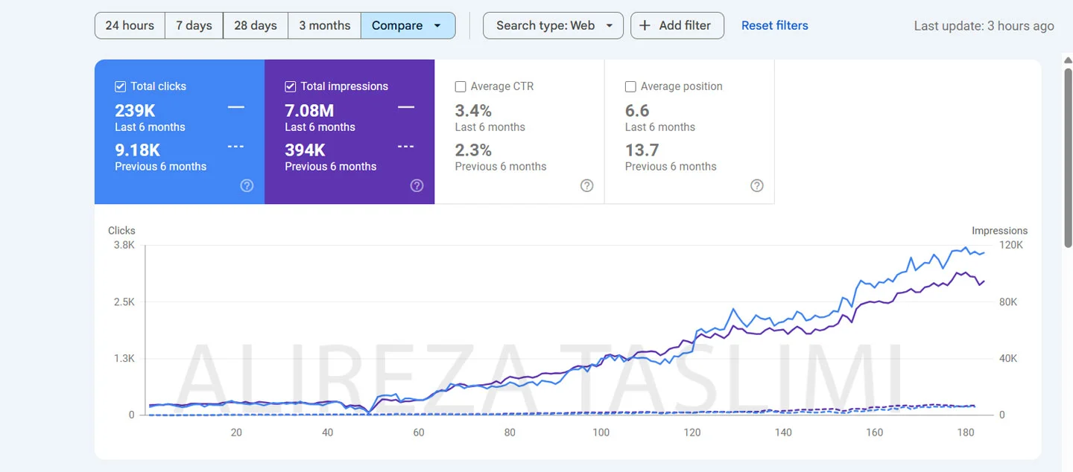Click help icon on Average position card
This screenshot has width=1073, height=472.
[x=756, y=185]
